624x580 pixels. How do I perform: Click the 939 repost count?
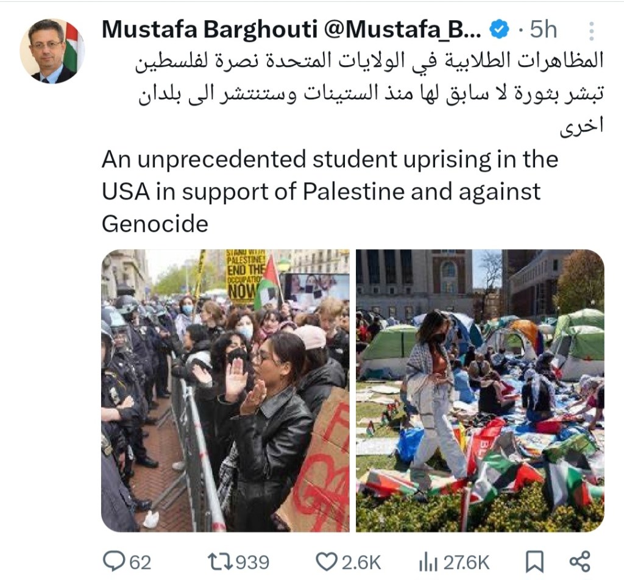(253, 563)
